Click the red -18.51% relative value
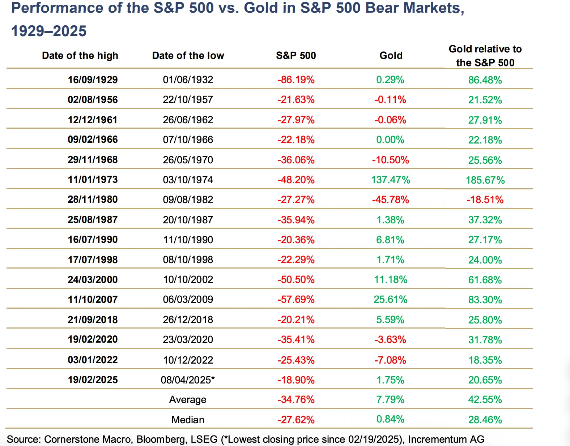 [x=485, y=200]
